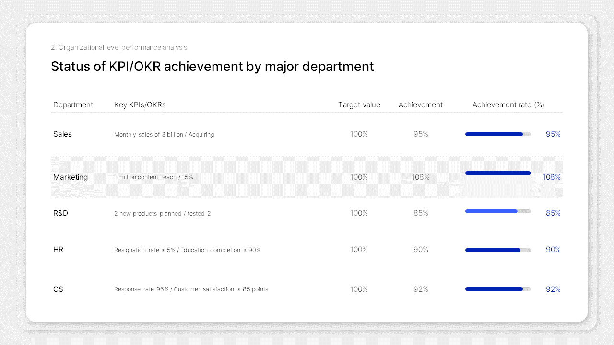Click the section heading Organizational level performance analysis
The image size is (614, 345).
(x=118, y=47)
